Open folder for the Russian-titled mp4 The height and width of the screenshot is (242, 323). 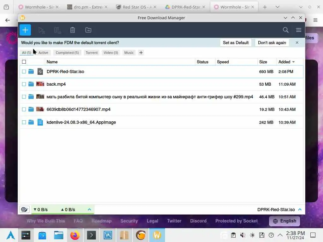31,97
